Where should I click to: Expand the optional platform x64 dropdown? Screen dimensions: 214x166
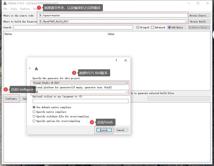pos(127,92)
